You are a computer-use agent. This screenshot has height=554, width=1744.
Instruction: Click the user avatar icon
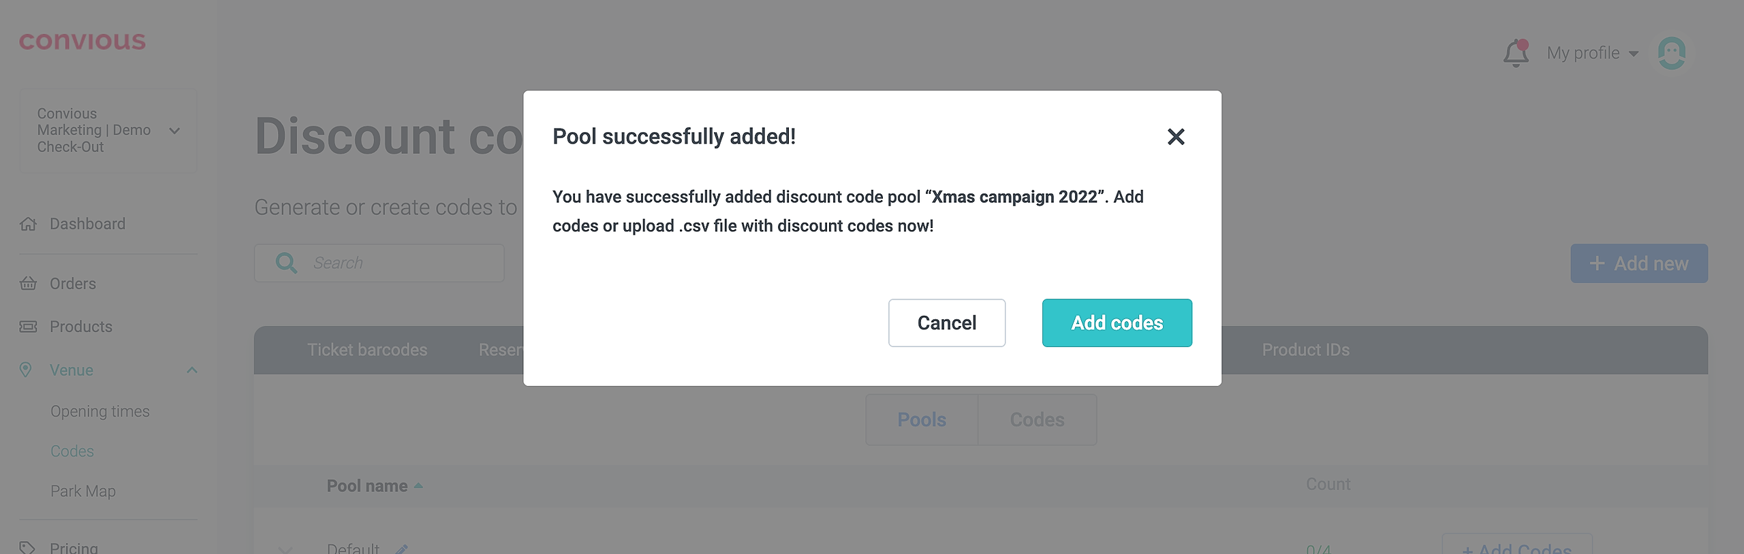coord(1671,53)
